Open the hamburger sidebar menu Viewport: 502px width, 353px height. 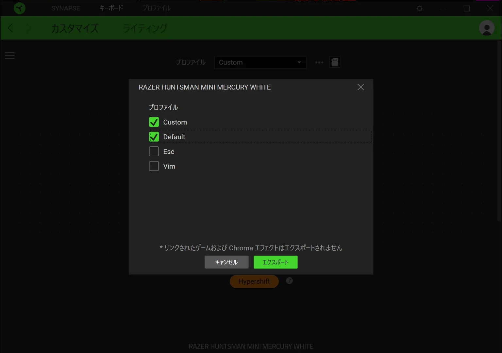[10, 56]
